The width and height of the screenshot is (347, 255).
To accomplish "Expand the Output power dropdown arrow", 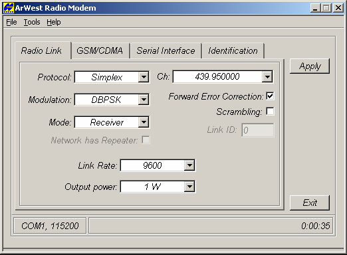I will tap(189, 187).
